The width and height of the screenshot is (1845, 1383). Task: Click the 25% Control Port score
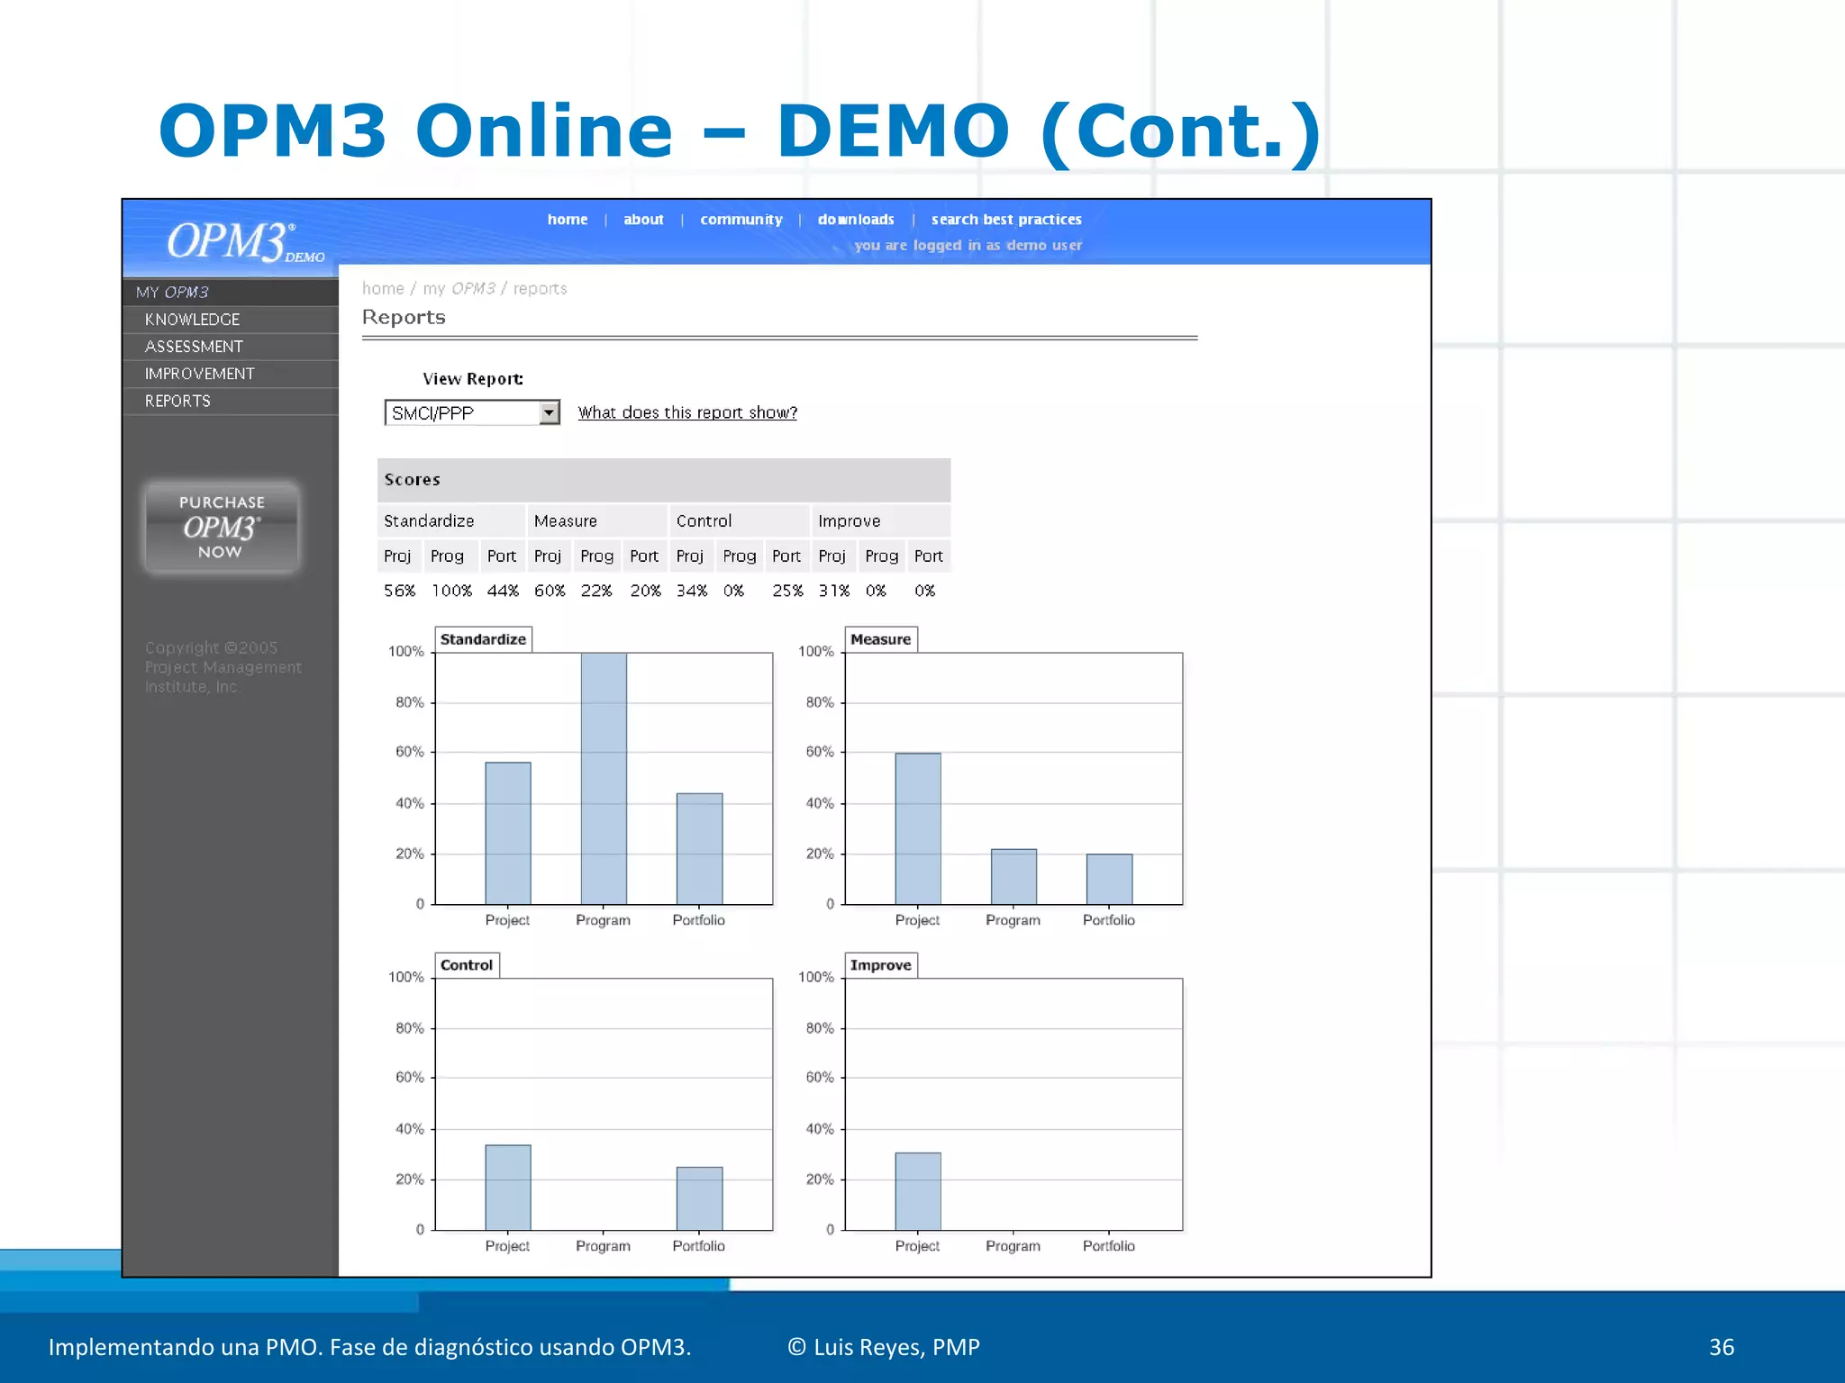[787, 591]
